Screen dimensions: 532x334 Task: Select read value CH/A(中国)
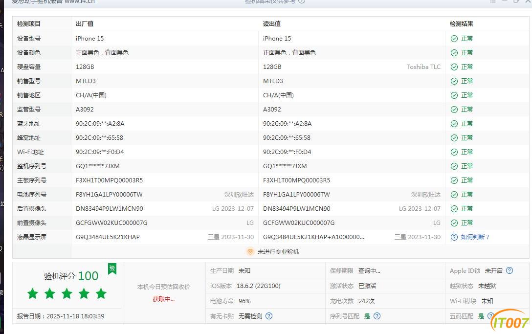pos(278,95)
